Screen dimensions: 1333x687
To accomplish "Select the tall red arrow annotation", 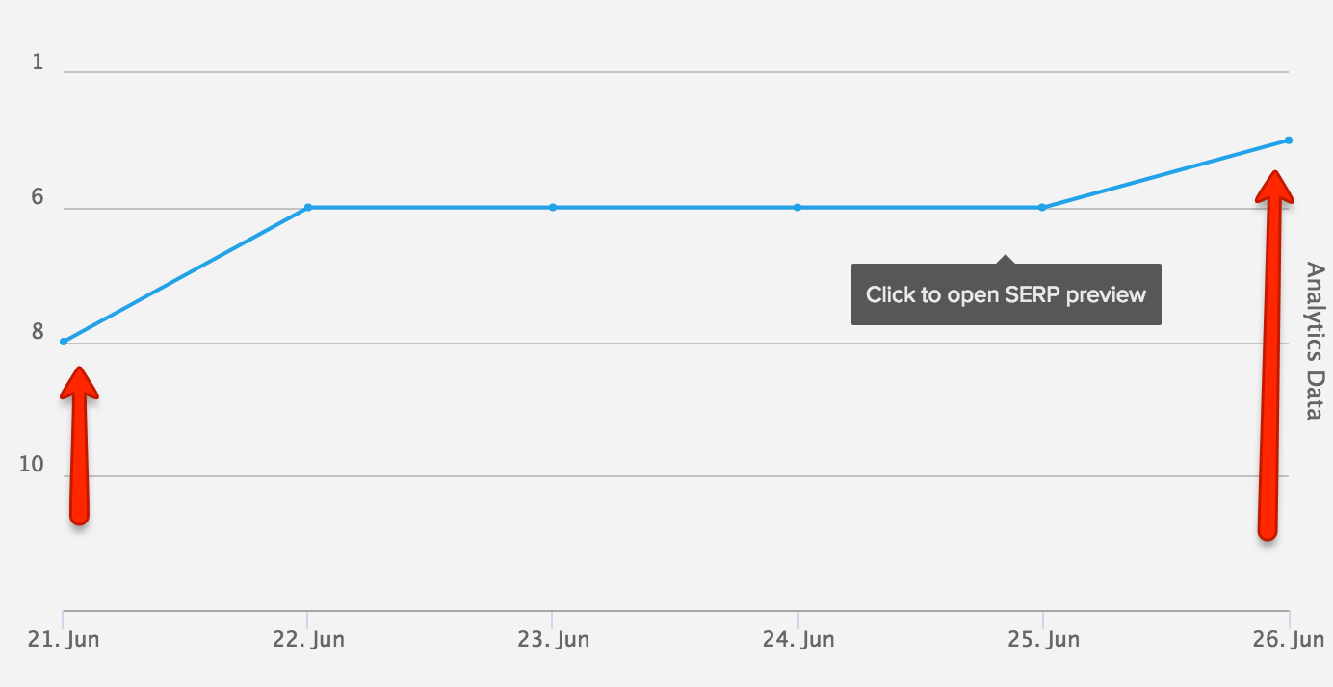I will pos(1273,355).
